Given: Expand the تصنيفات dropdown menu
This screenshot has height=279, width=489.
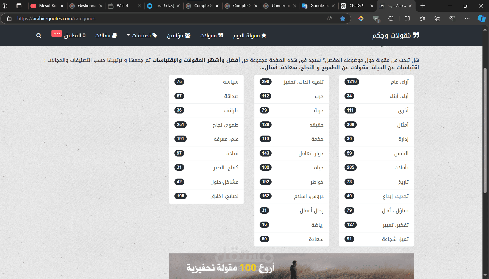Looking at the screenshot, I should tap(142, 36).
